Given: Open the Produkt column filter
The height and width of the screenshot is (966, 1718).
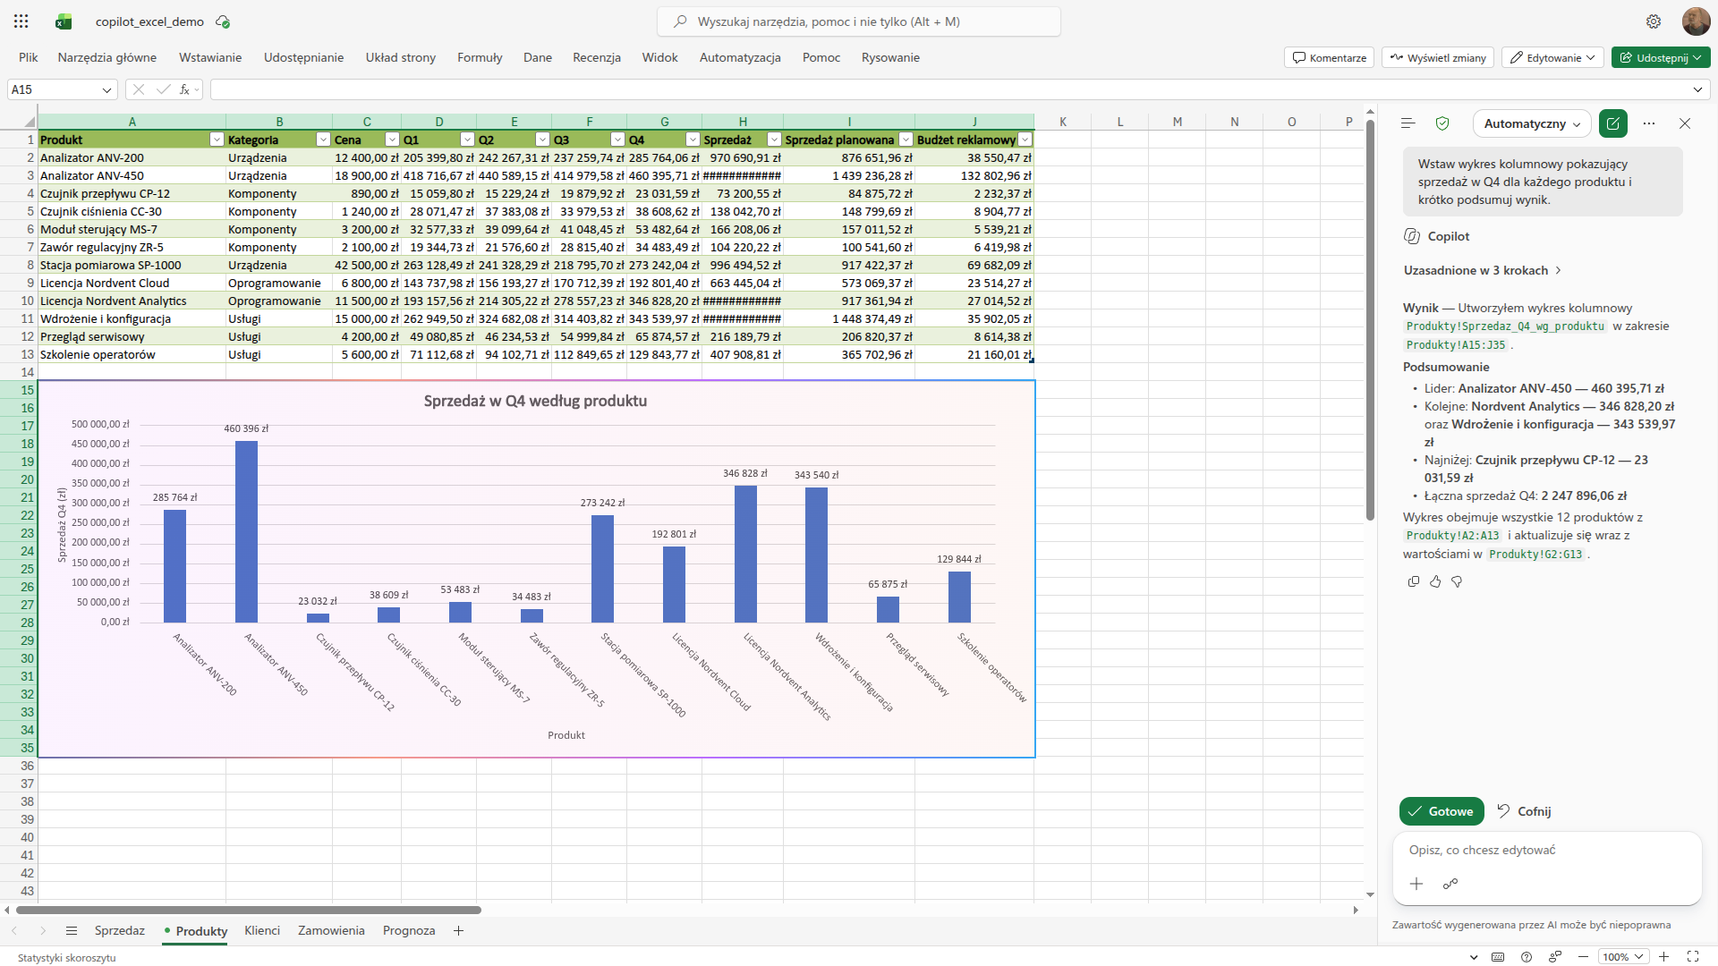Looking at the screenshot, I should pos(216,140).
